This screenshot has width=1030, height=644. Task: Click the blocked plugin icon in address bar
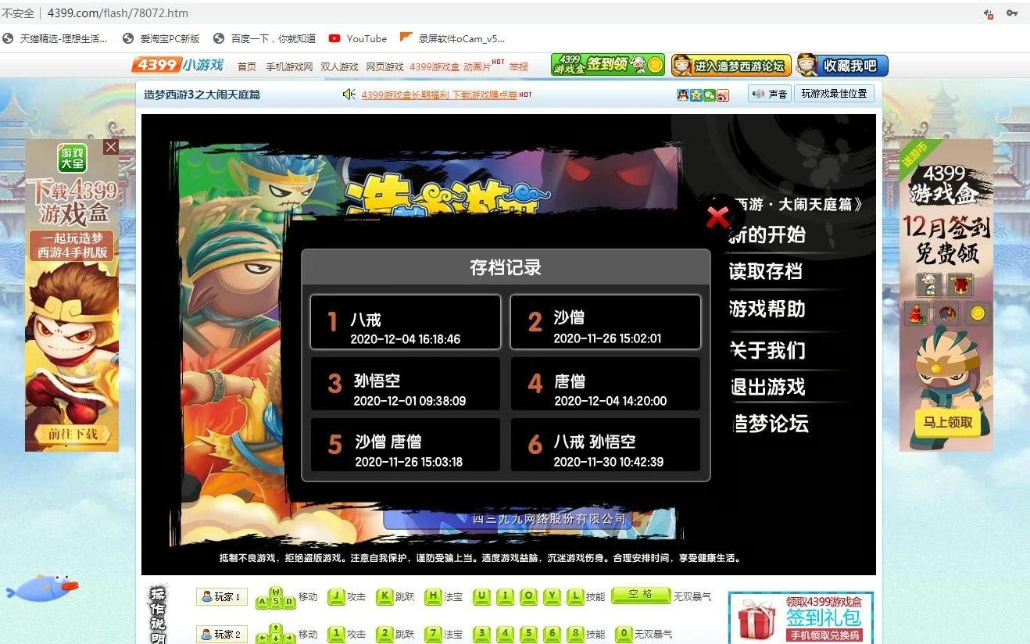[x=988, y=13]
